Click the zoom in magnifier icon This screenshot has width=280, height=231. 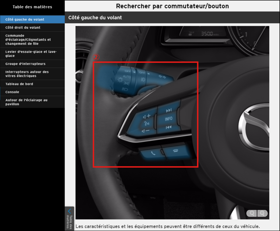tap(262, 213)
